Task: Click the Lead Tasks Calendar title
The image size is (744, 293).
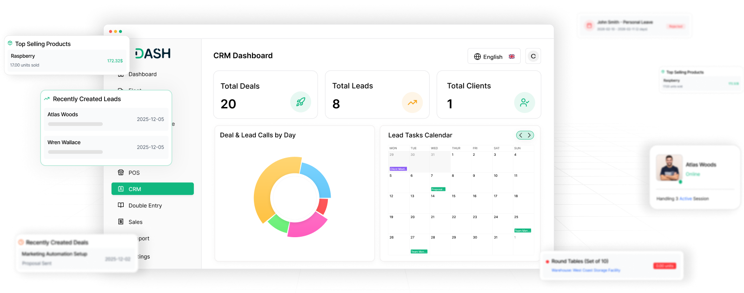Action: coord(420,135)
